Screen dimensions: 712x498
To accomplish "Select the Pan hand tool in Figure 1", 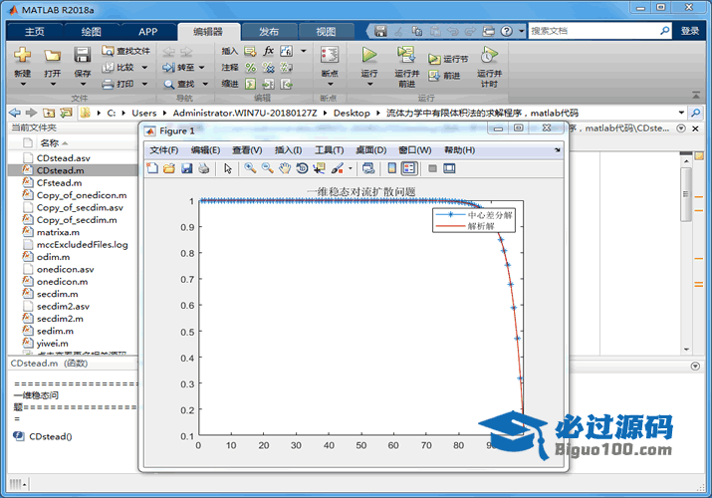I will point(285,168).
